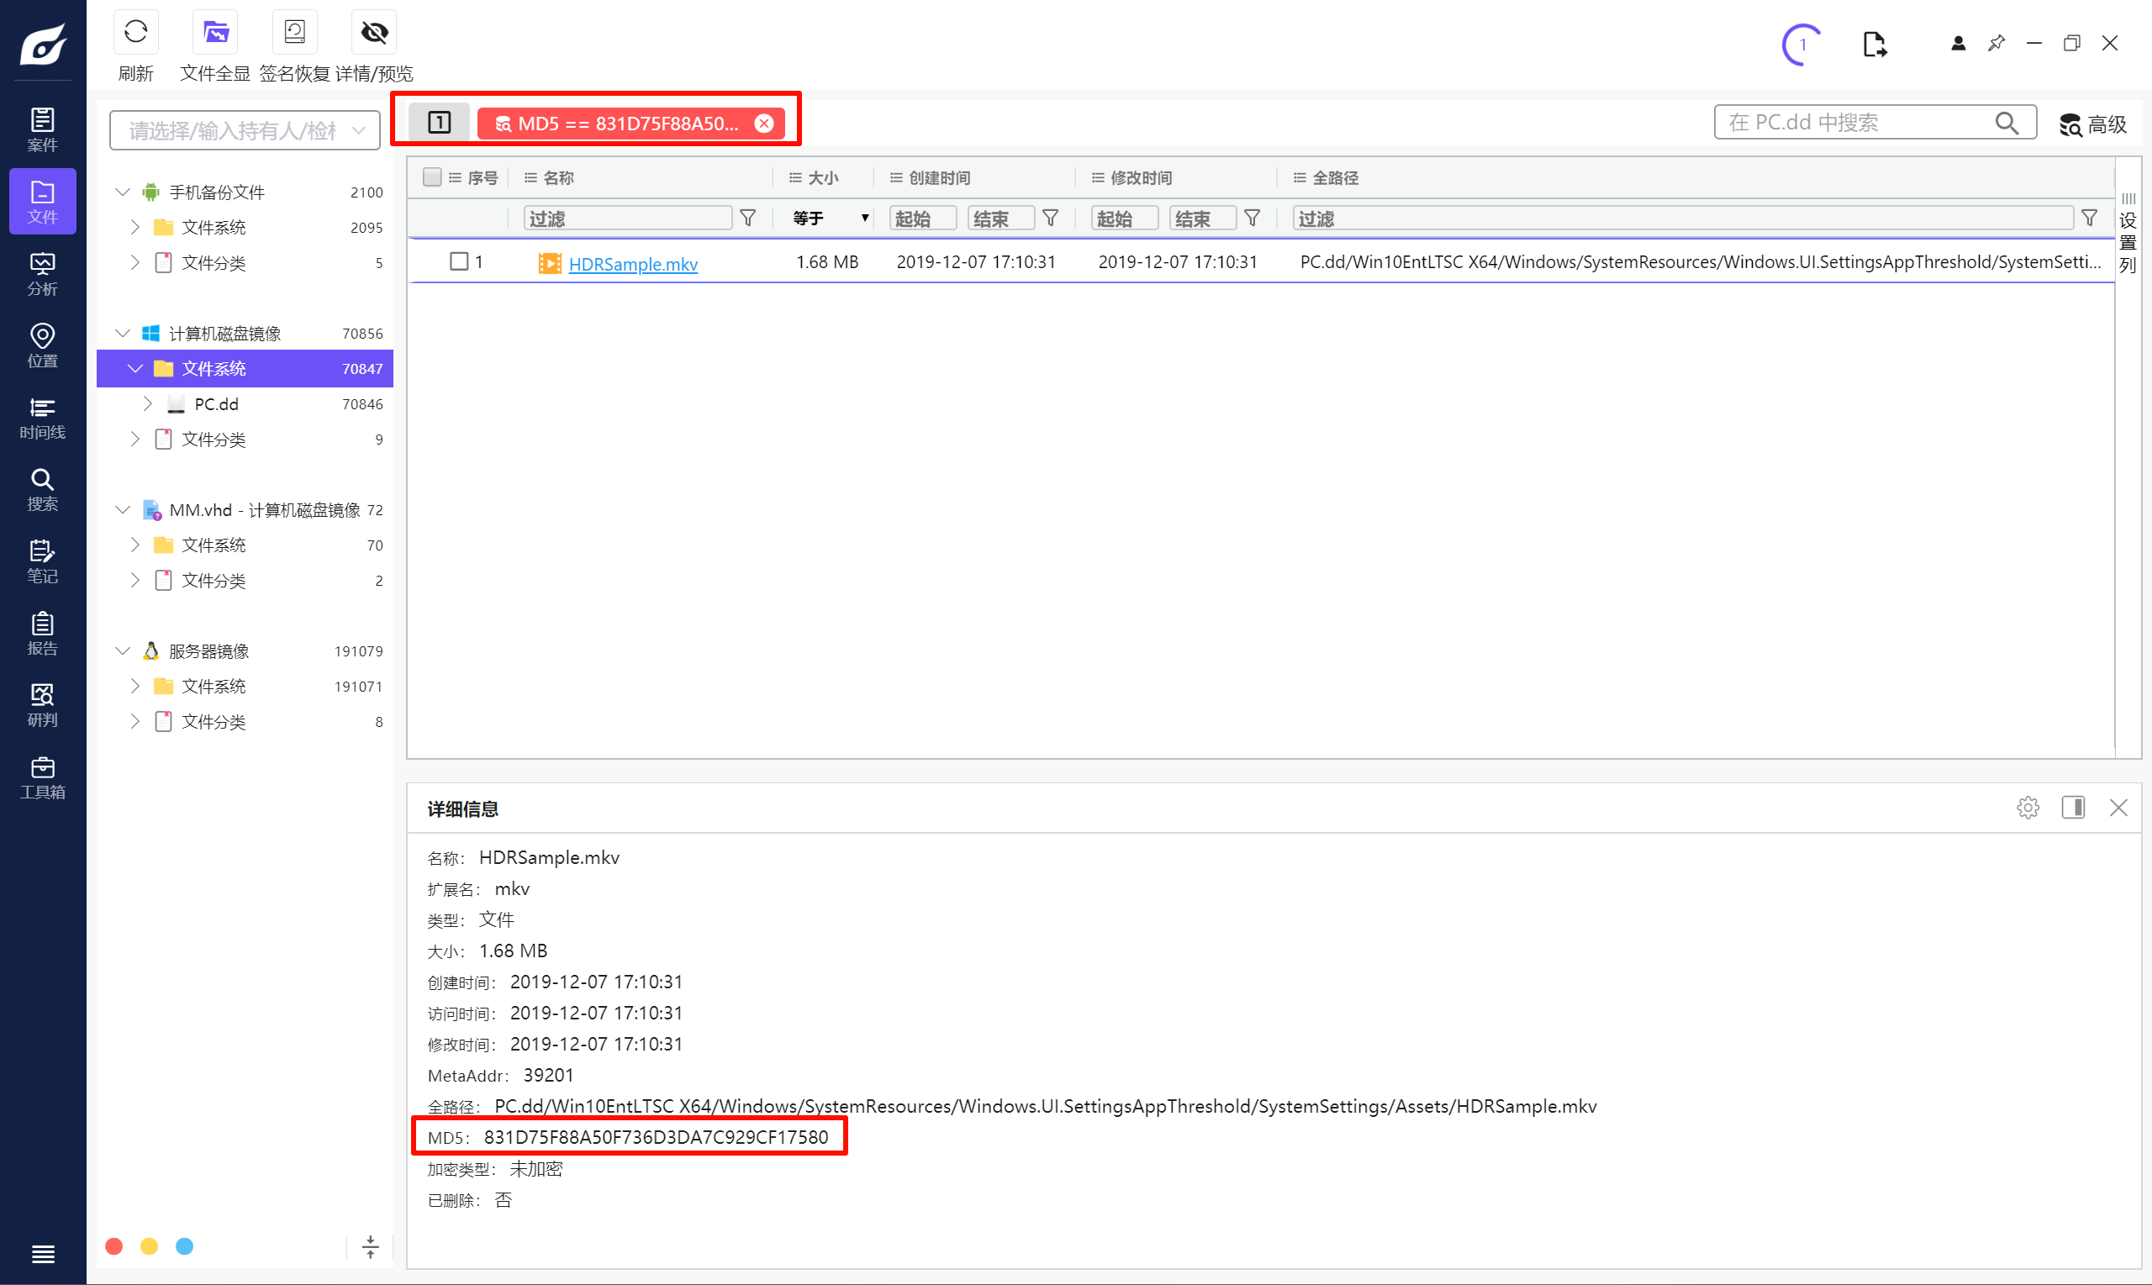Image resolution: width=2152 pixels, height=1285 pixels.
Task: Expand the PC.dd tree node
Action: [x=148, y=403]
